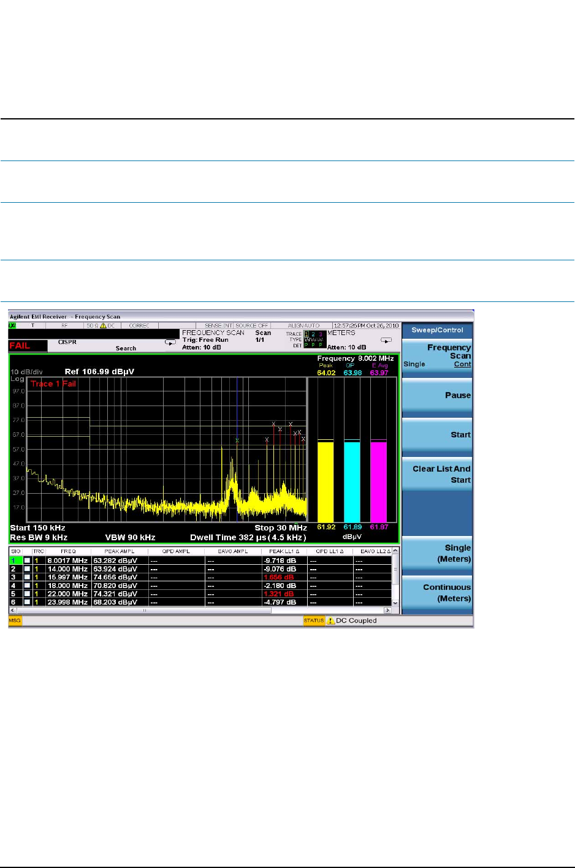Select signal row number 1 highlighted green
Screen dimensions: 575x868
click(x=16, y=560)
